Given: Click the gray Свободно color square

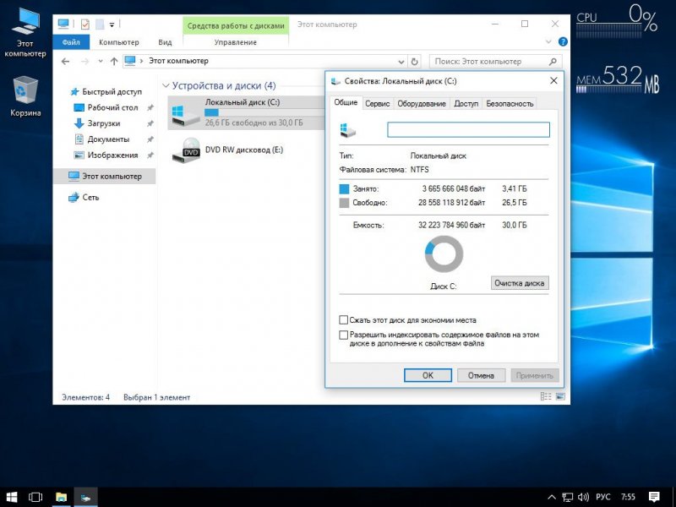Looking at the screenshot, I should (344, 203).
